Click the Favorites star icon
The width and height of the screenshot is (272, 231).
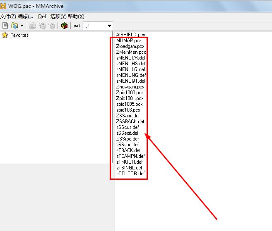(x=5, y=35)
